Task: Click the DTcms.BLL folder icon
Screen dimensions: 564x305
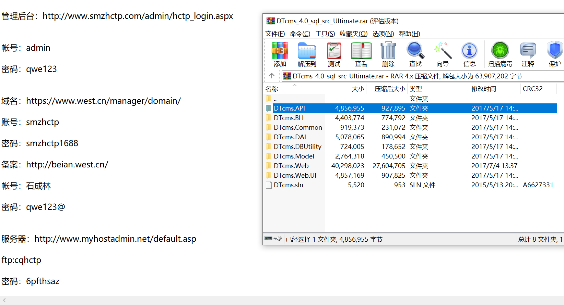Action: click(269, 118)
